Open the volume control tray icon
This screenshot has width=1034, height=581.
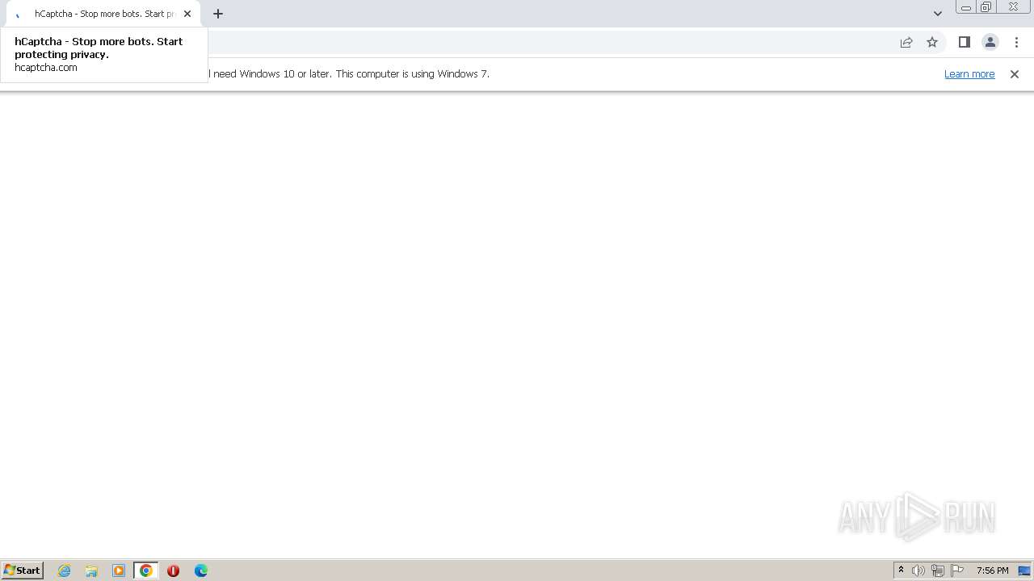(918, 571)
